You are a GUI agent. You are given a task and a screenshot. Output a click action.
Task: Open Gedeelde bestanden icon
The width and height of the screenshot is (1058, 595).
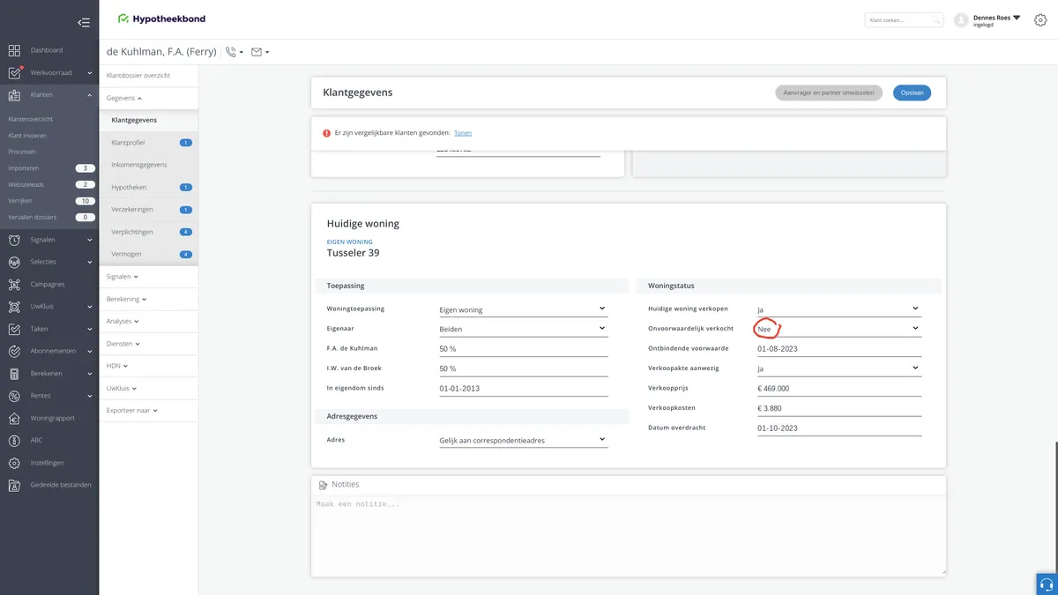pos(14,485)
